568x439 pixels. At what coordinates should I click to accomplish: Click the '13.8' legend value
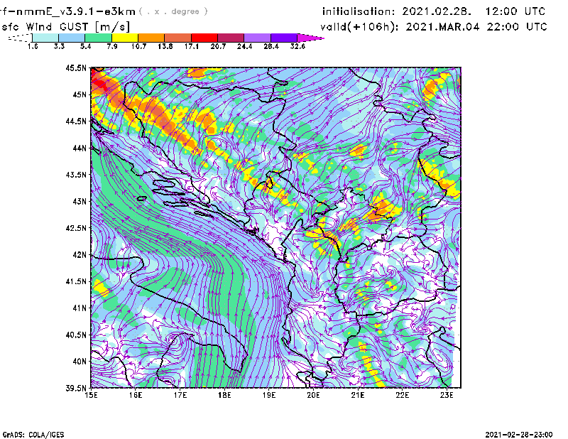[165, 46]
